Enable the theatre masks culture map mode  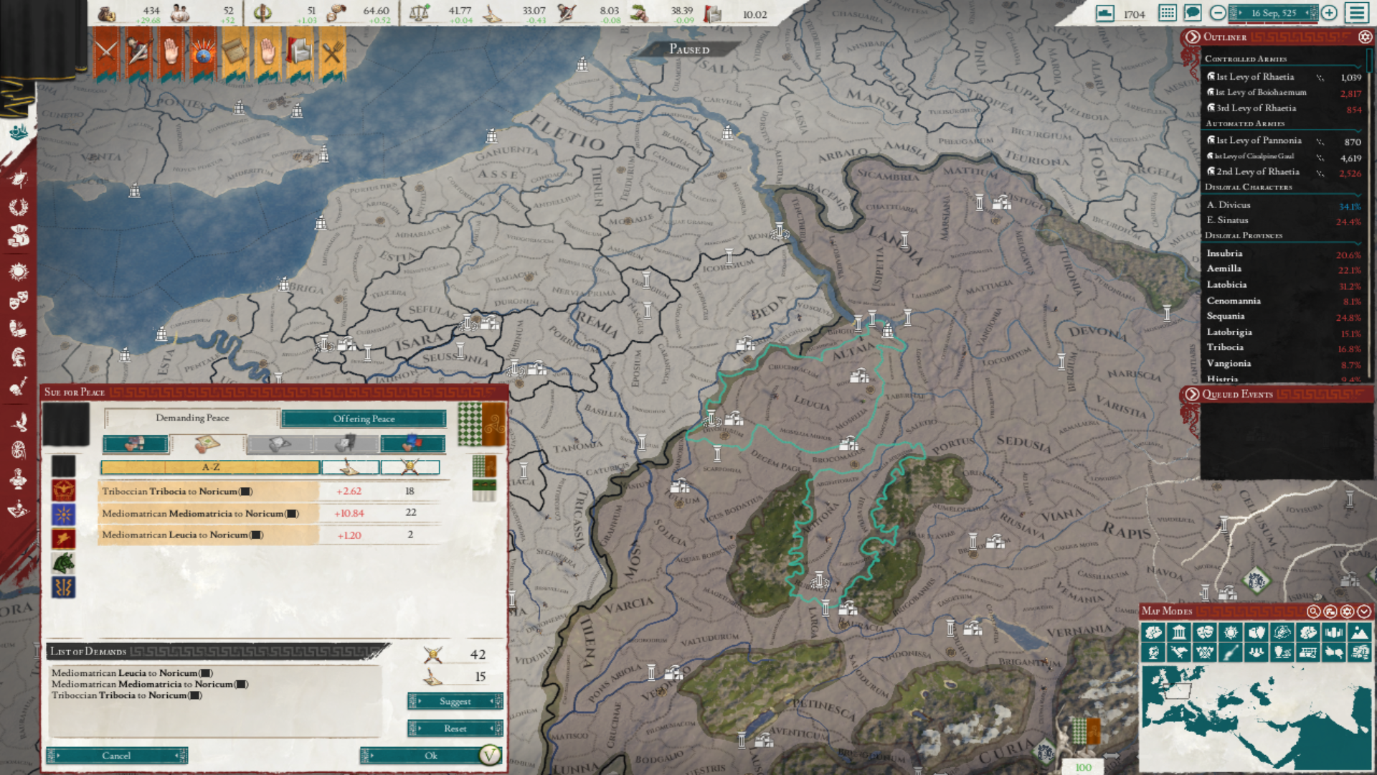coord(1205,632)
